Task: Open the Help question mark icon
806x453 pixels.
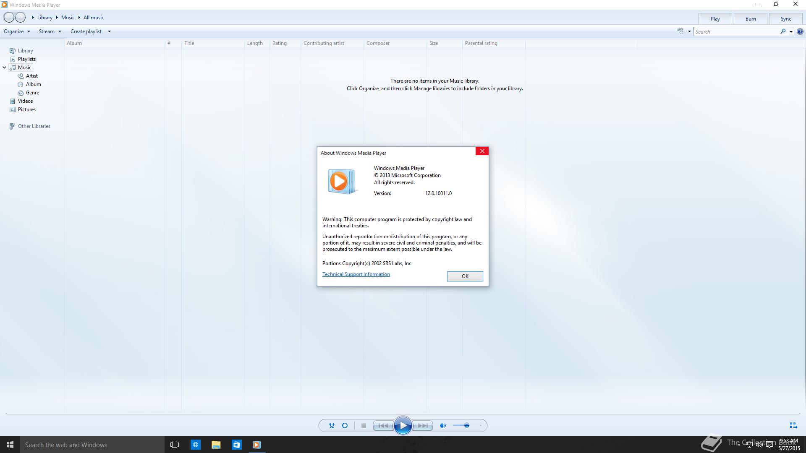Action: coord(800,31)
